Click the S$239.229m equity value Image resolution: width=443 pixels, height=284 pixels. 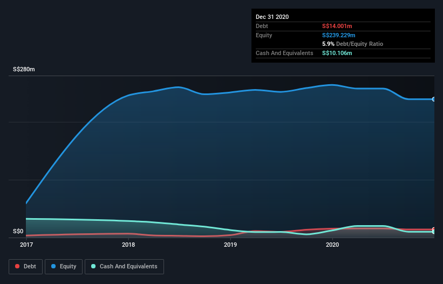pyautogui.click(x=339, y=35)
